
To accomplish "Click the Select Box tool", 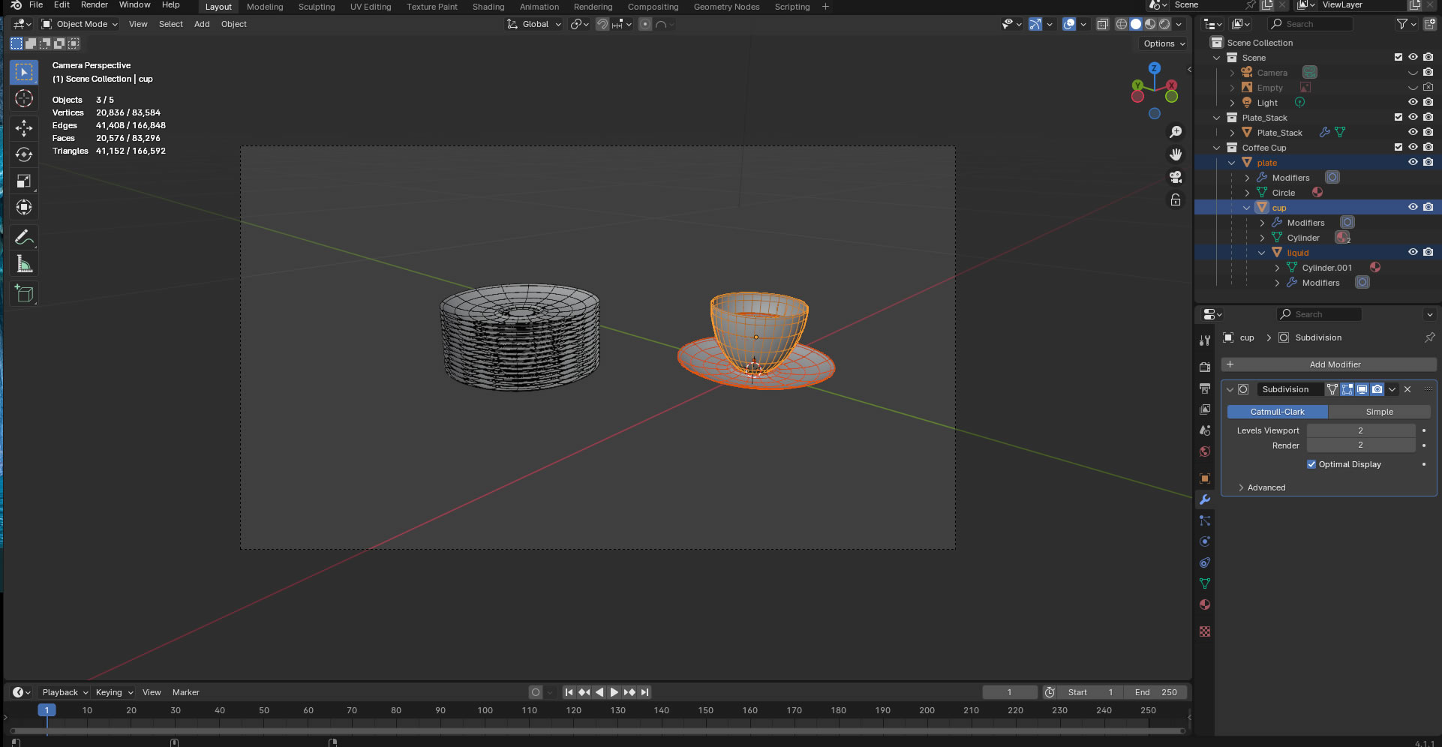I will 24,73.
